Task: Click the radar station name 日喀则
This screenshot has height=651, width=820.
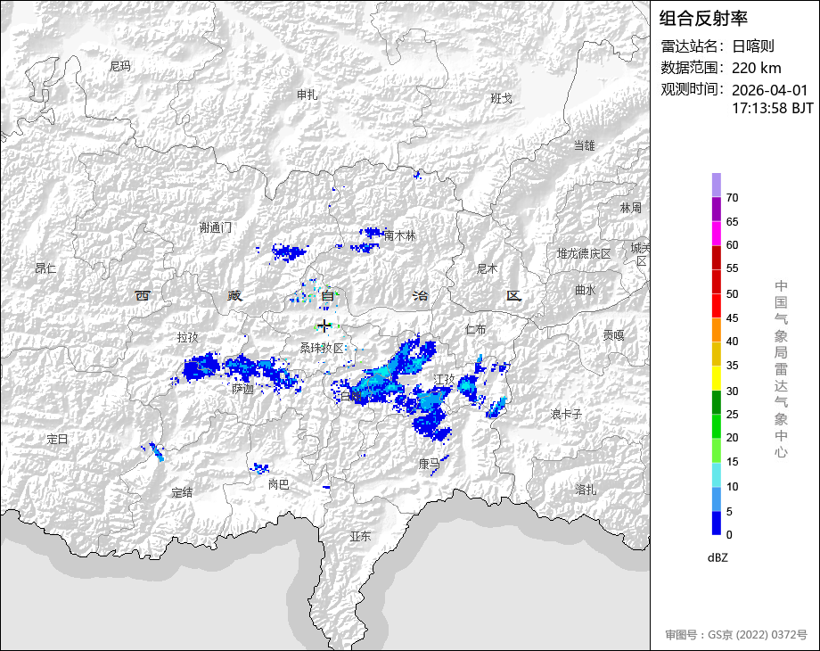Action: pyautogui.click(x=753, y=46)
